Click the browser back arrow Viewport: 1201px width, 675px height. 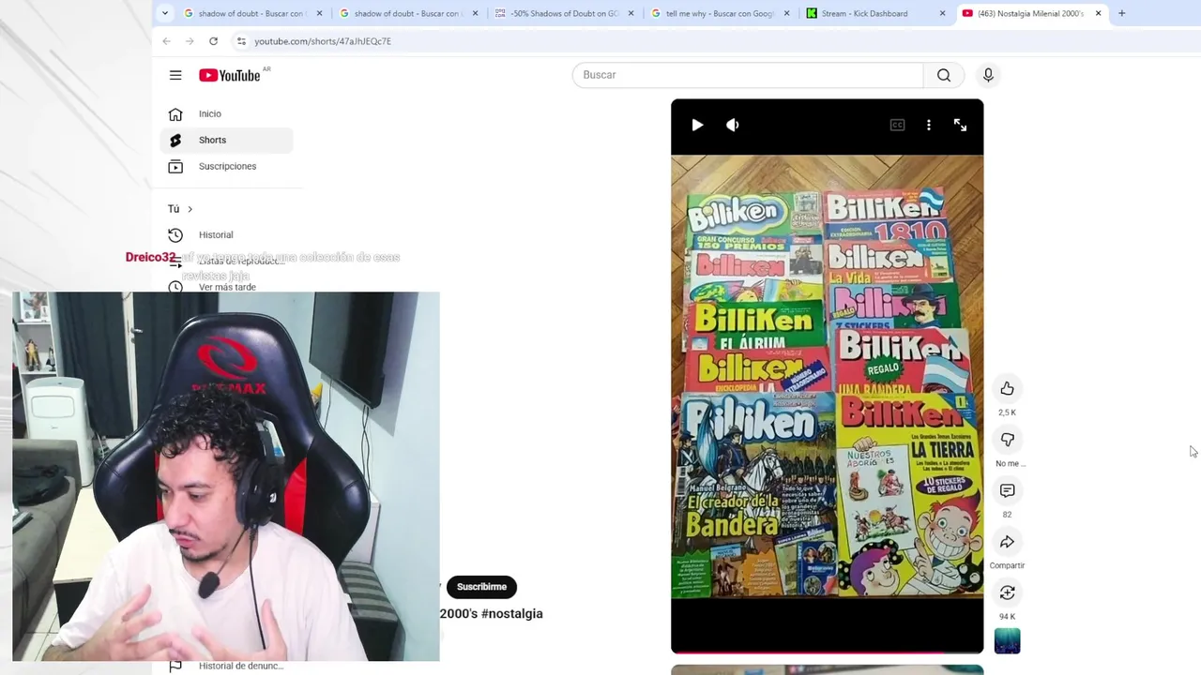pos(166,41)
